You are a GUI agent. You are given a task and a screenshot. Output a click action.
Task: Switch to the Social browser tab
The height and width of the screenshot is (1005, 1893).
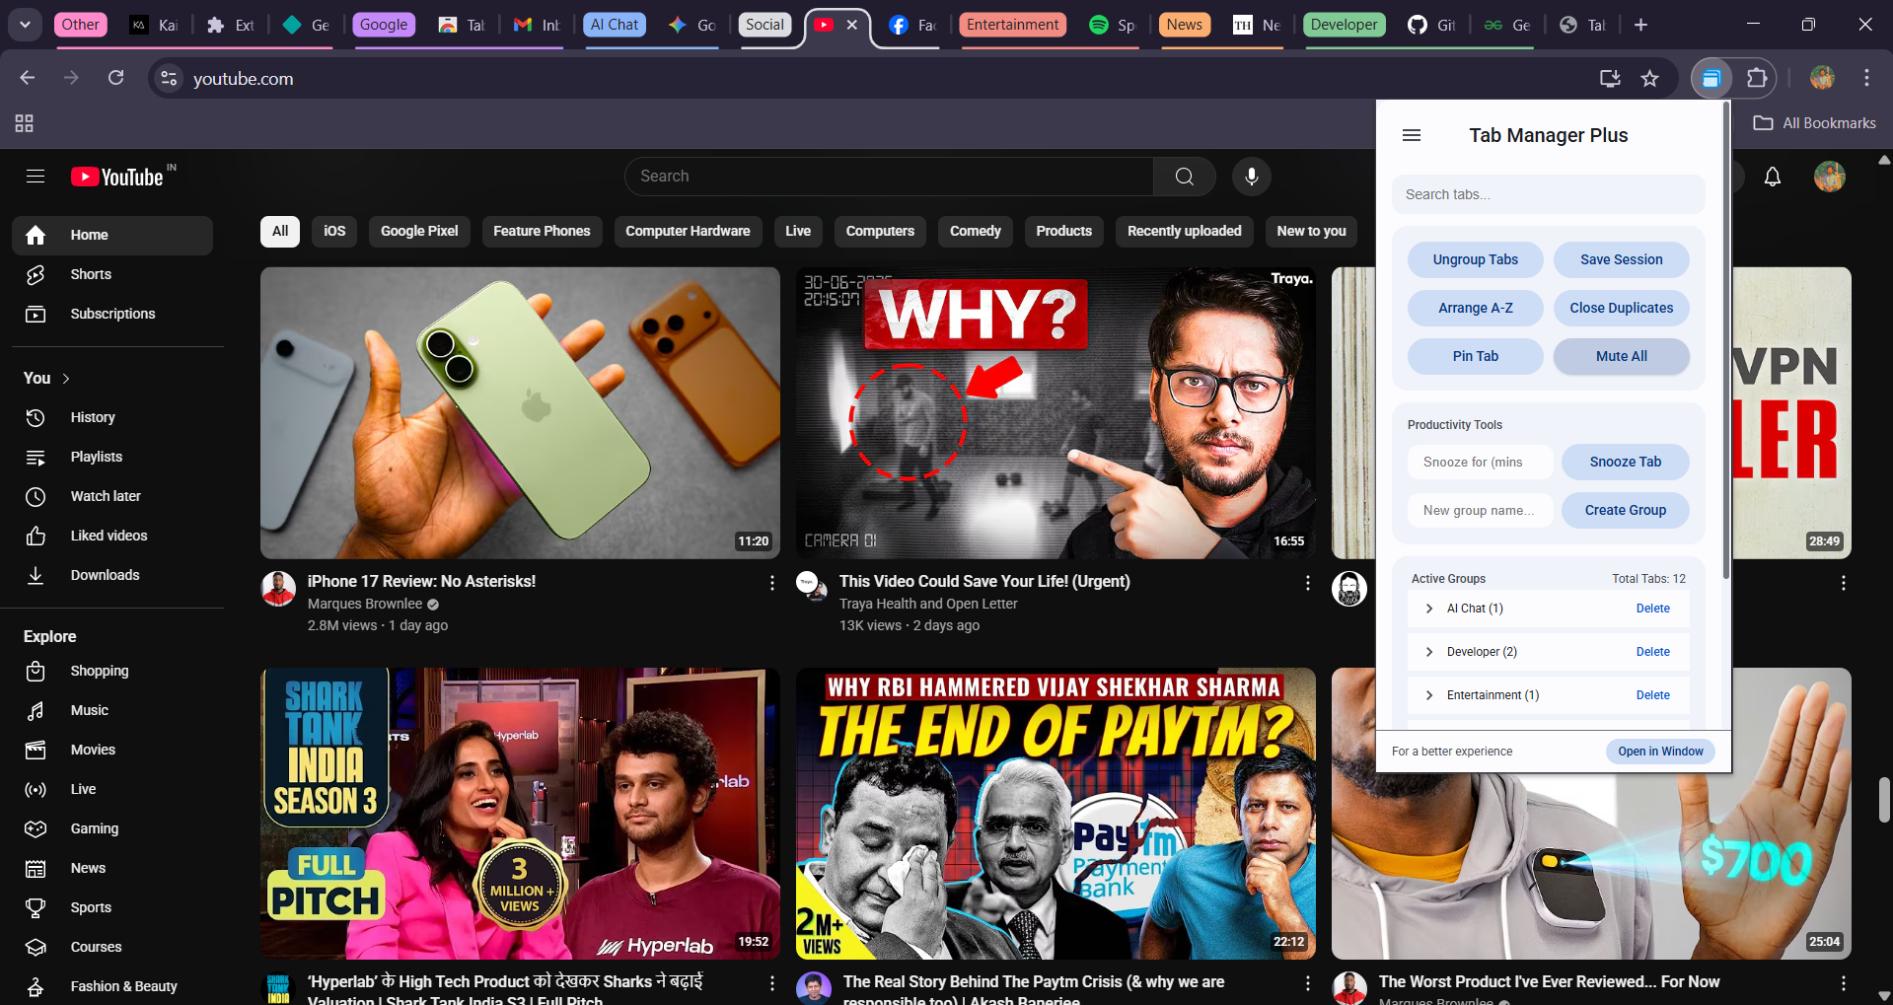pos(764,25)
